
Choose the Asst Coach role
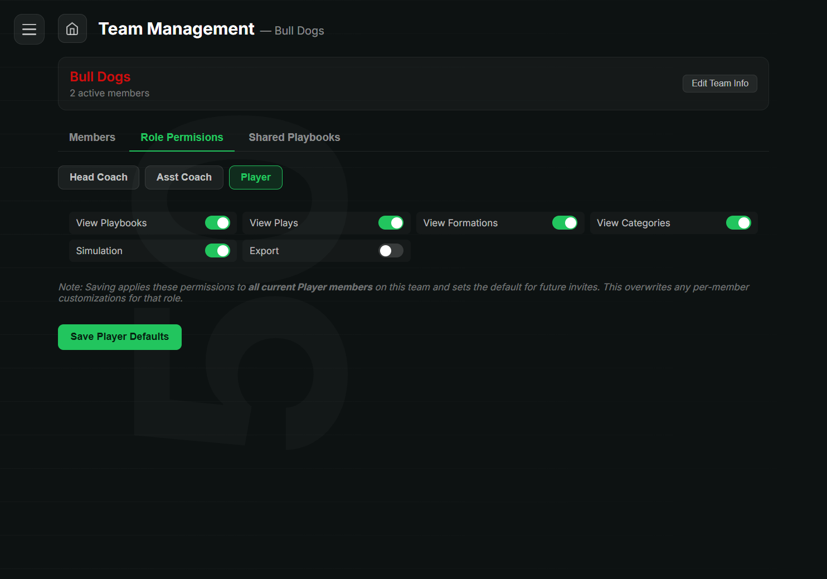click(184, 177)
